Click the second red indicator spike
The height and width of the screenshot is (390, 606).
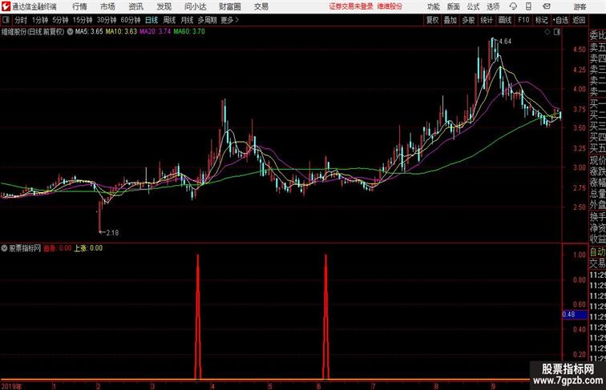[325, 316]
